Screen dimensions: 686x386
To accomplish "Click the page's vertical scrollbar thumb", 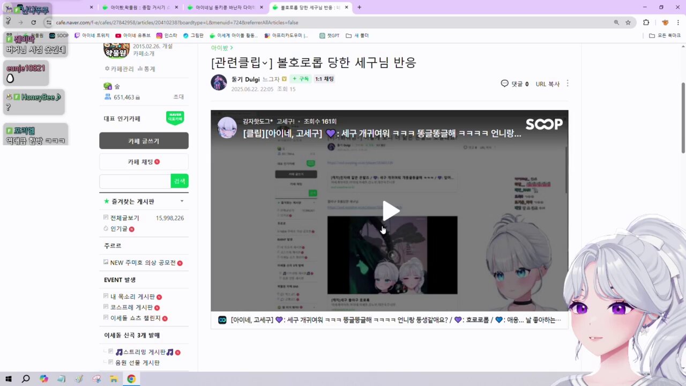I will point(683,118).
